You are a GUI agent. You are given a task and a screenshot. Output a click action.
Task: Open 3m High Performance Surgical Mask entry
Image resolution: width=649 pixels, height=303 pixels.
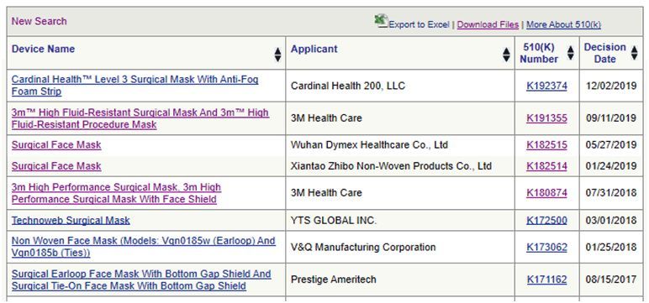coord(116,193)
